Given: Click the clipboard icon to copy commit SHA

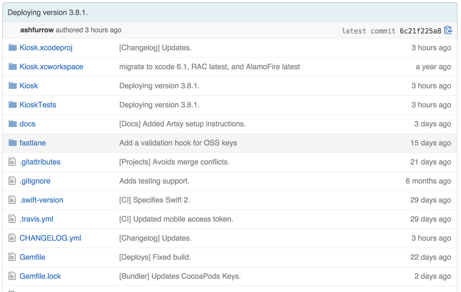Looking at the screenshot, I should click(x=449, y=30).
